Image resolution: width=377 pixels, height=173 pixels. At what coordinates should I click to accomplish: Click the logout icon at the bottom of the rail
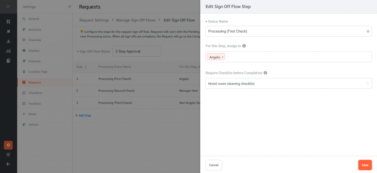8,164
